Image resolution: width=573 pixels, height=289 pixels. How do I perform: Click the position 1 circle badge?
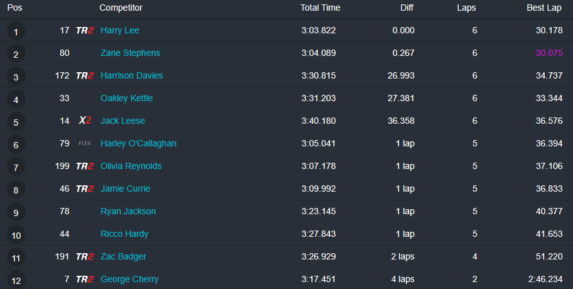click(x=16, y=32)
